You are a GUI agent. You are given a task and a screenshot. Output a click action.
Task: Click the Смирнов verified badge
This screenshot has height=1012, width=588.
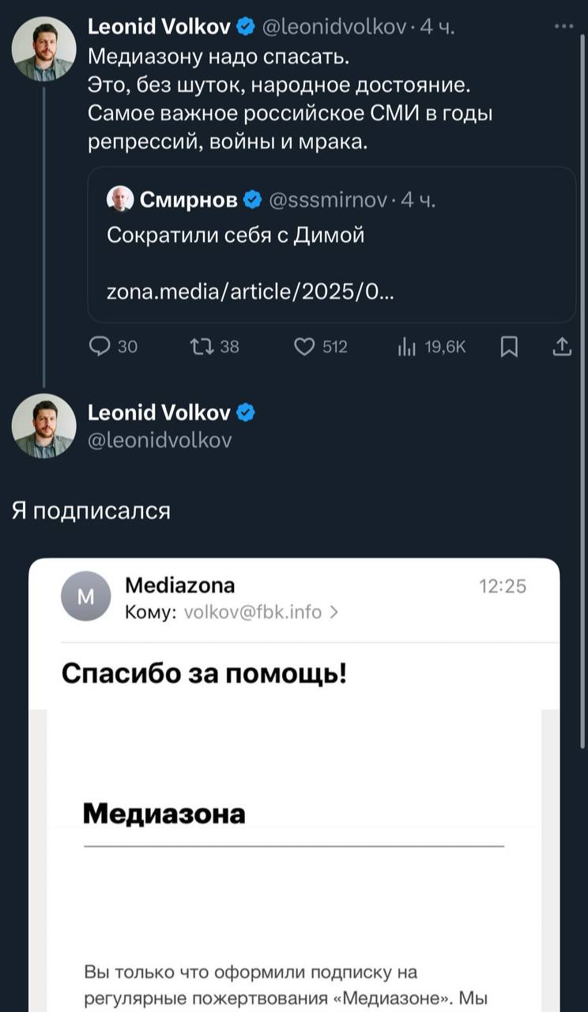[252, 201]
